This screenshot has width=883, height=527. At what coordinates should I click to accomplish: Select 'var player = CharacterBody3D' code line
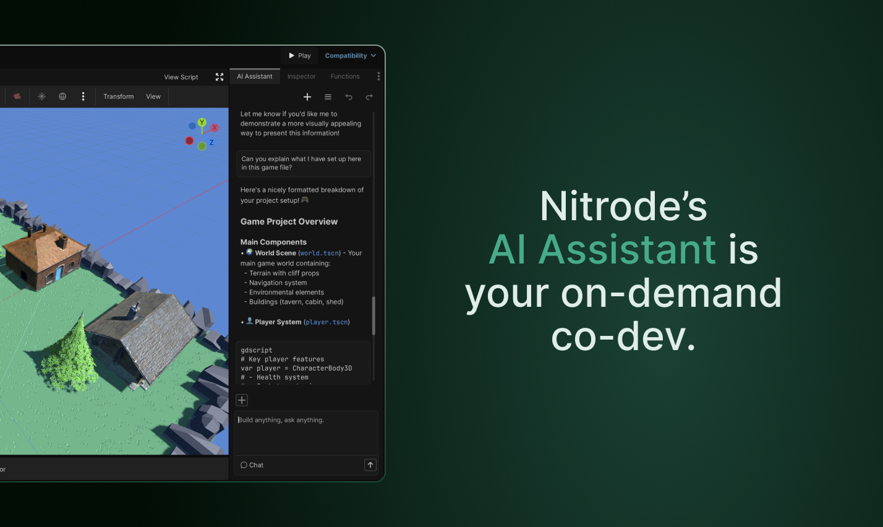296,369
